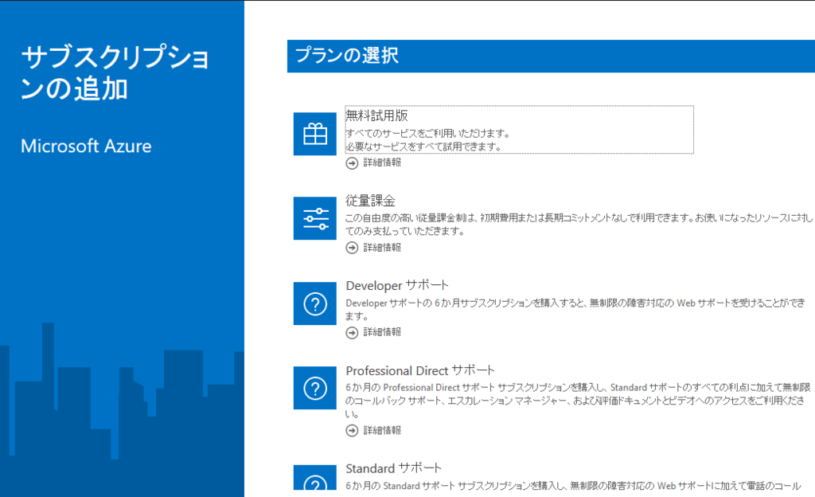This screenshot has height=497, width=815.
Task: Click the arrow circle icon under 従量課金
Action: pos(352,248)
